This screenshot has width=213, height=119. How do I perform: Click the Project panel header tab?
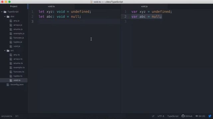14,7
